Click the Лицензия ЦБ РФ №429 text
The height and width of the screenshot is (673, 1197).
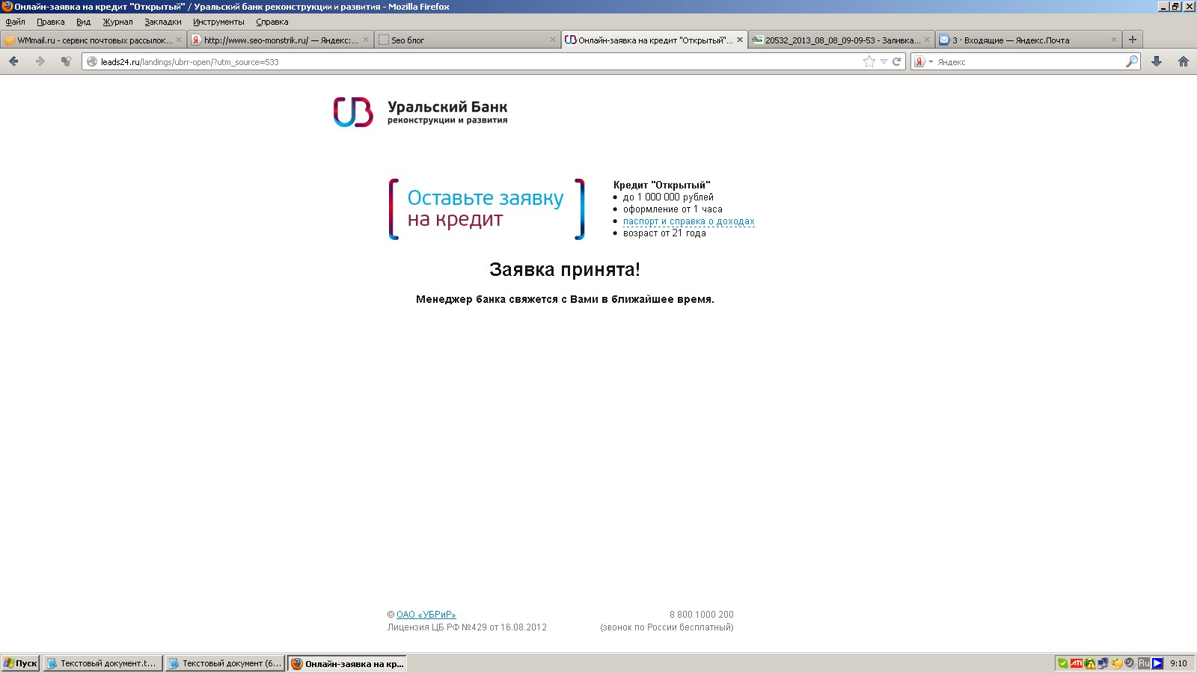pos(467,627)
